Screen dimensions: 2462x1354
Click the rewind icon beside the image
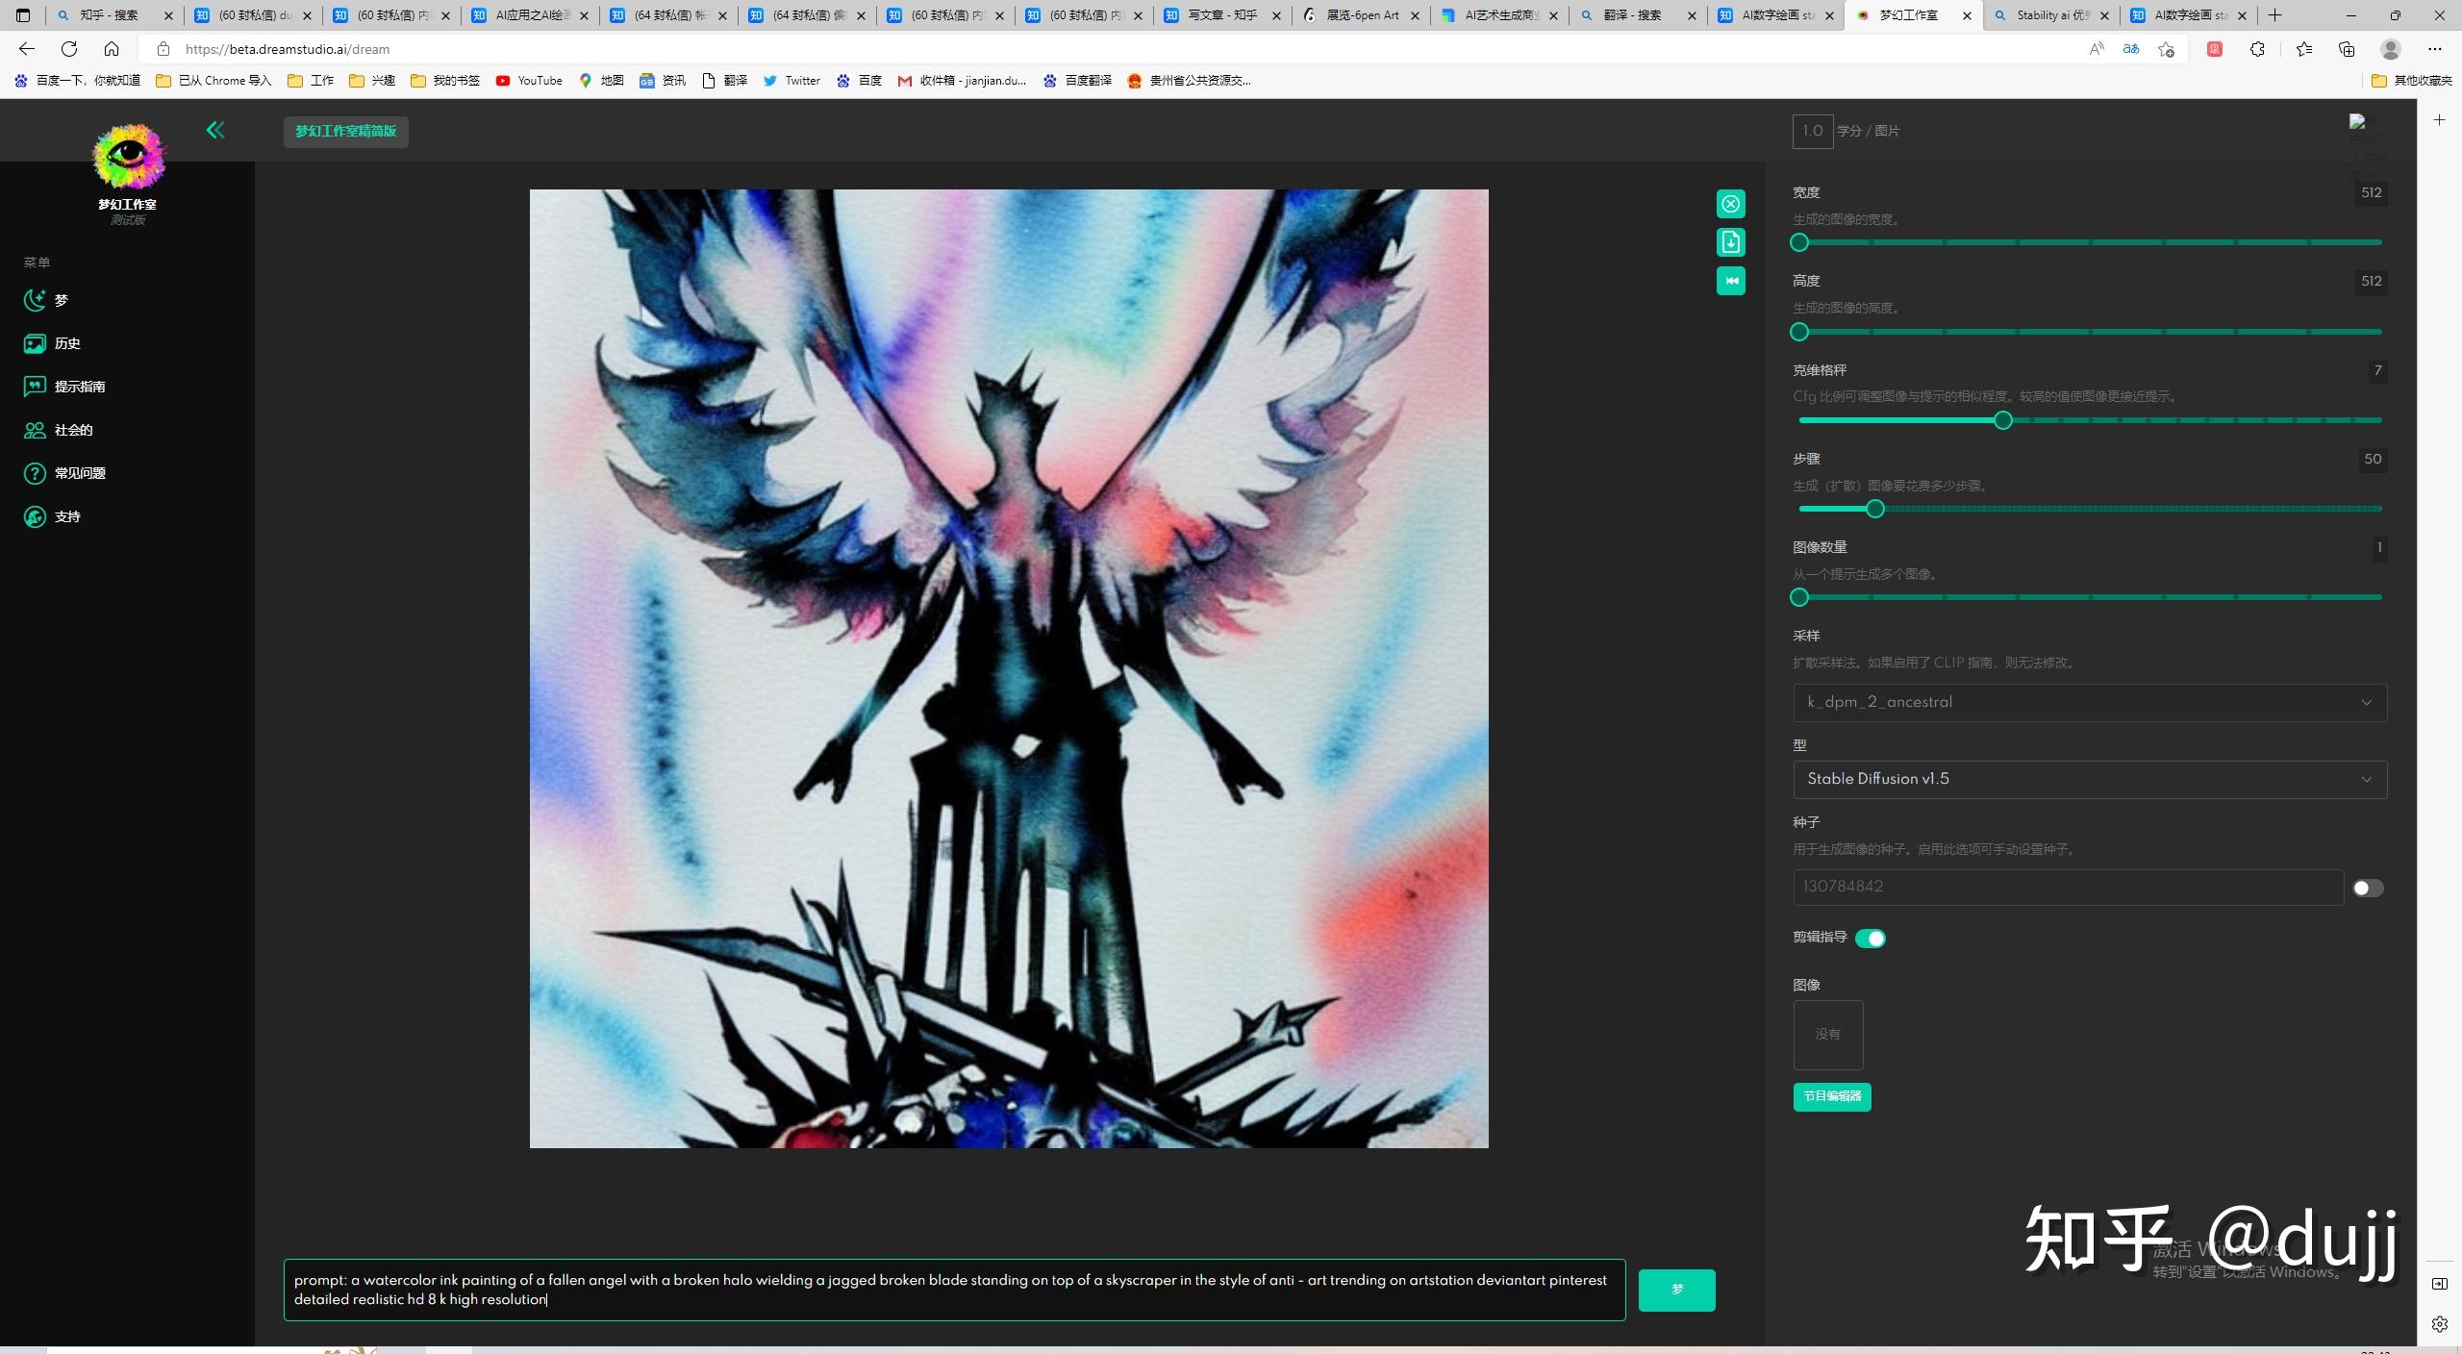1730,281
